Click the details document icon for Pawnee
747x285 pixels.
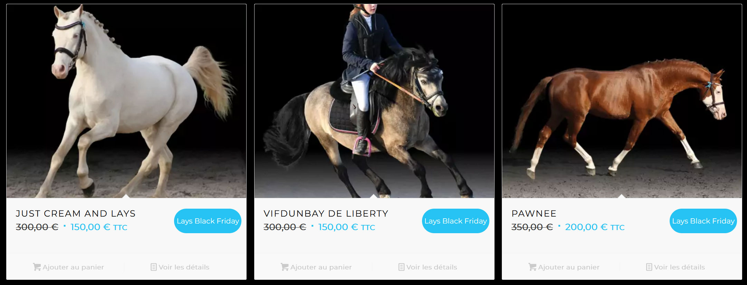point(649,267)
